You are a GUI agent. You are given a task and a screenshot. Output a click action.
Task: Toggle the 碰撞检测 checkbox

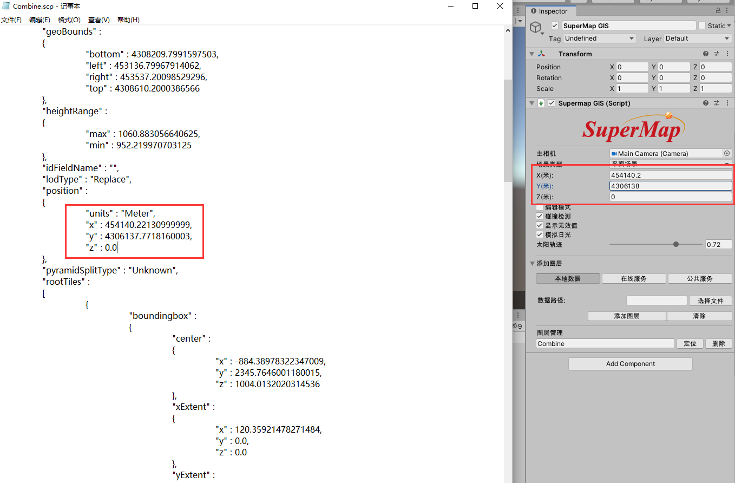coord(540,216)
